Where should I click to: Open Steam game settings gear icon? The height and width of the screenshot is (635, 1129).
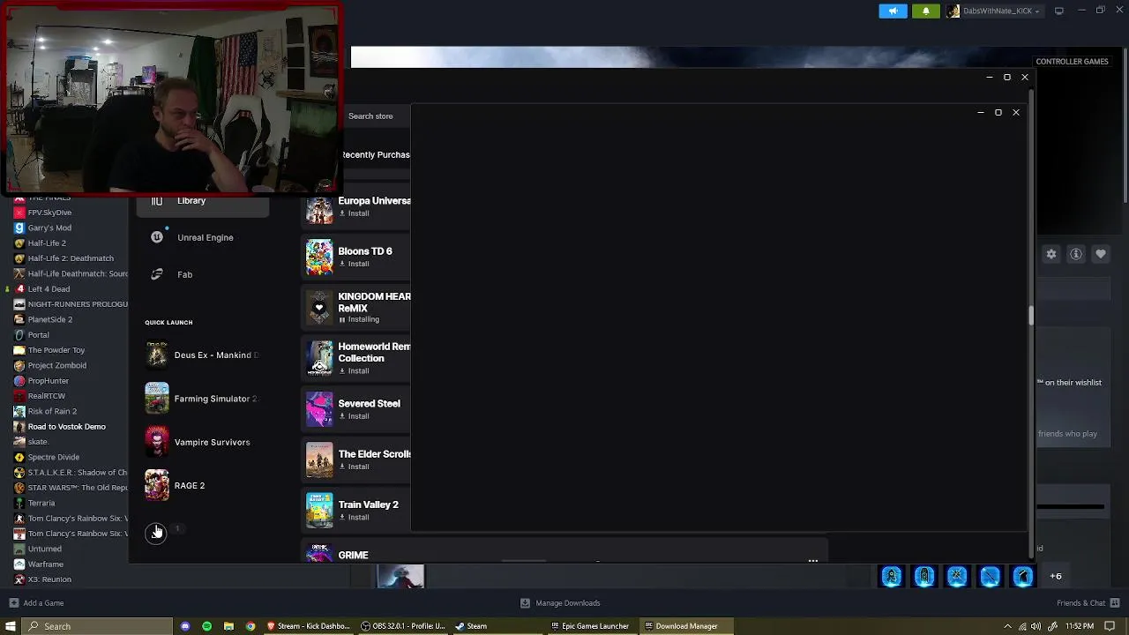tap(1051, 254)
